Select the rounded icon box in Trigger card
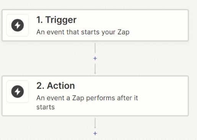Image resolution: width=197 pixels, height=140 pixels. click(x=18, y=25)
